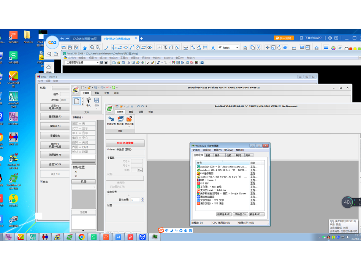This screenshot has width=361, height=271.
Task: Click the 机床设置 gears icon in AutoNest
Action: [111, 119]
